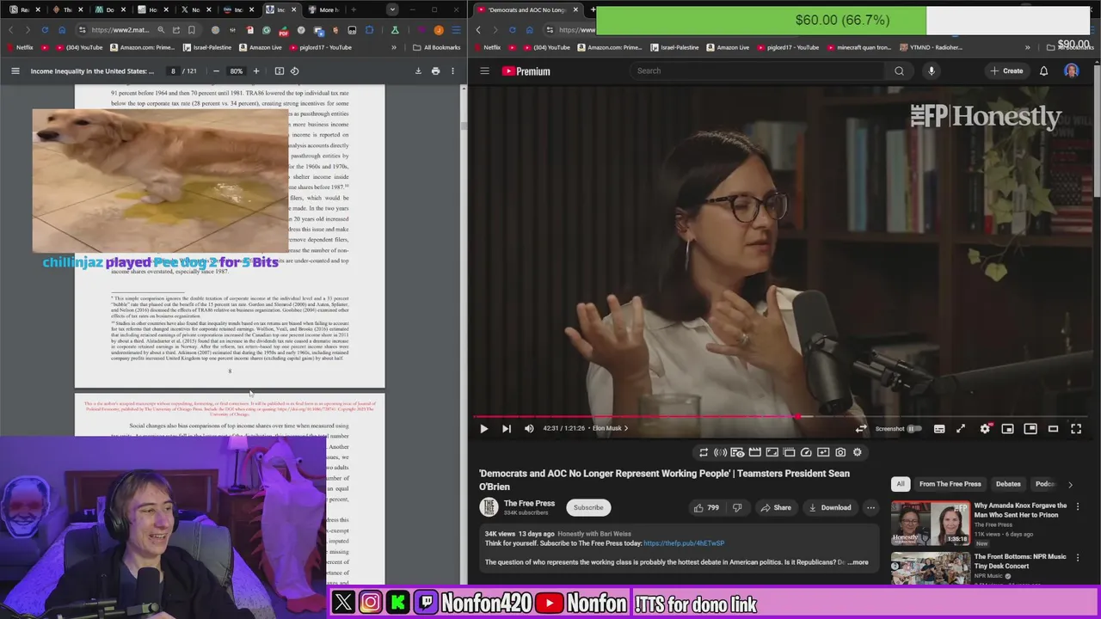Open 'Why Amanda Knox Forgave' video thumbnail
This screenshot has width=1101, height=619.
(x=930, y=523)
